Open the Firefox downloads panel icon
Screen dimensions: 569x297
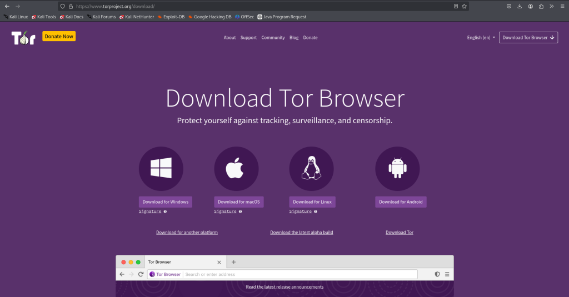(520, 6)
